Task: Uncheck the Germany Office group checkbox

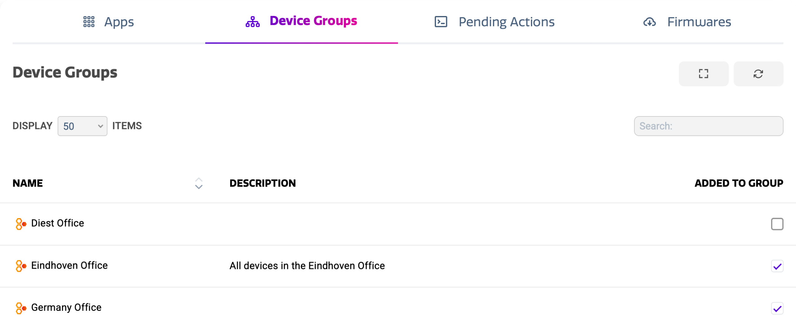Action: click(x=777, y=308)
